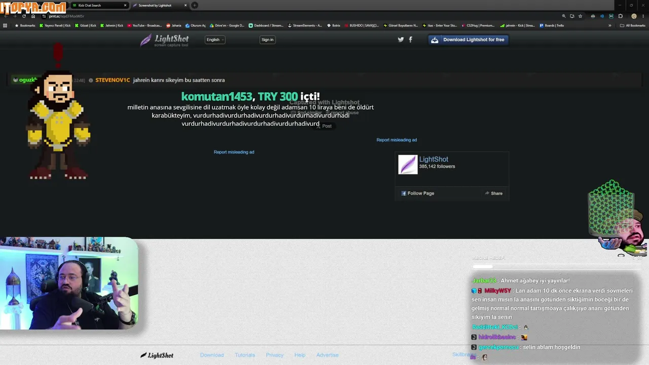Open the LightShot Facebook page title link
This screenshot has width=649, height=365.
(x=434, y=159)
